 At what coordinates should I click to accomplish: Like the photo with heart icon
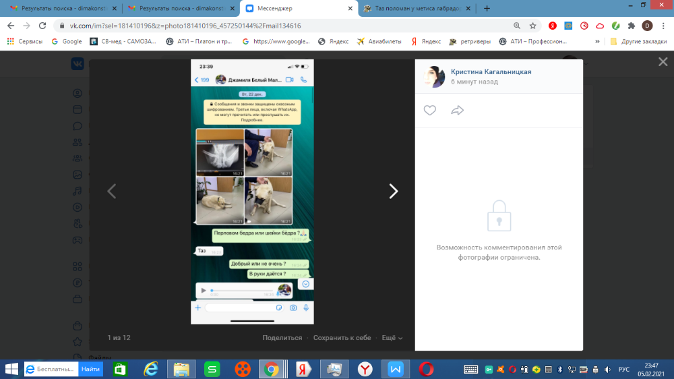[430, 110]
